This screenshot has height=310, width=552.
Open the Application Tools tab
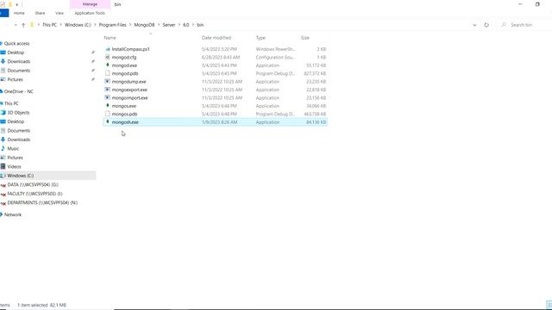click(90, 13)
